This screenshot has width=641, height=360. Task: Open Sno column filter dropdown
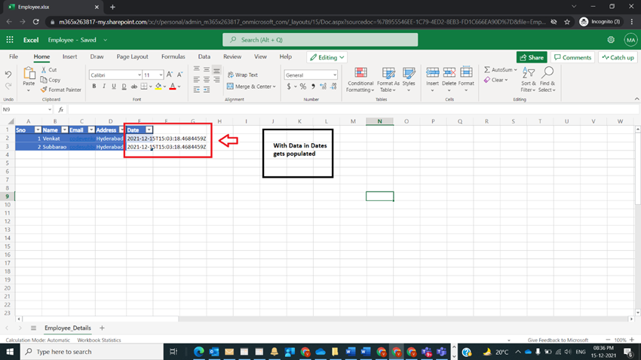coord(38,130)
